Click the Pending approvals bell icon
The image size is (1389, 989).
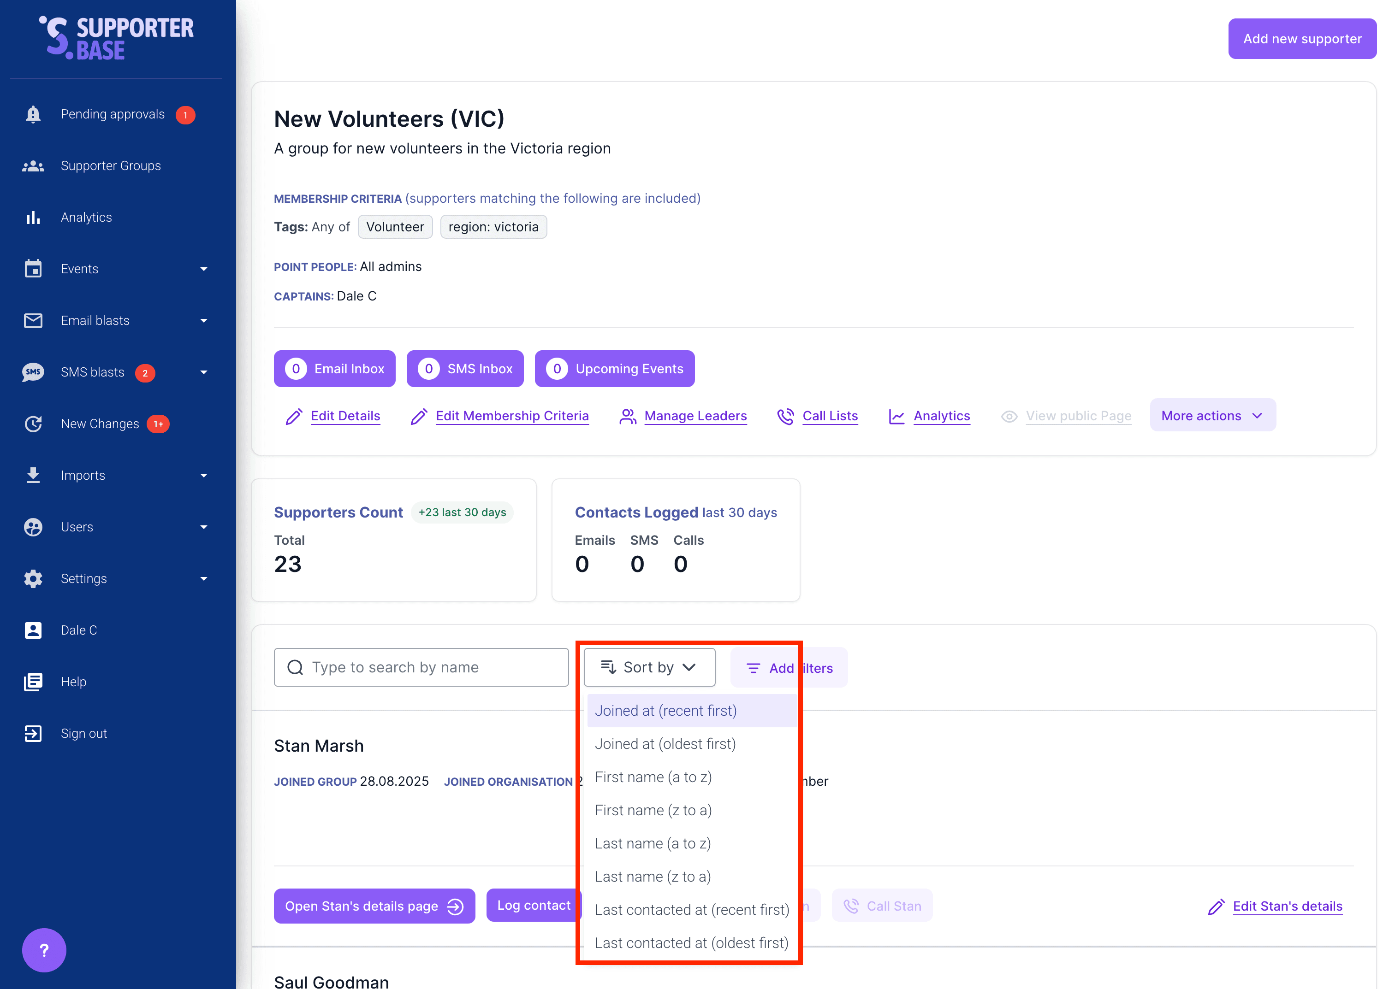(x=33, y=114)
